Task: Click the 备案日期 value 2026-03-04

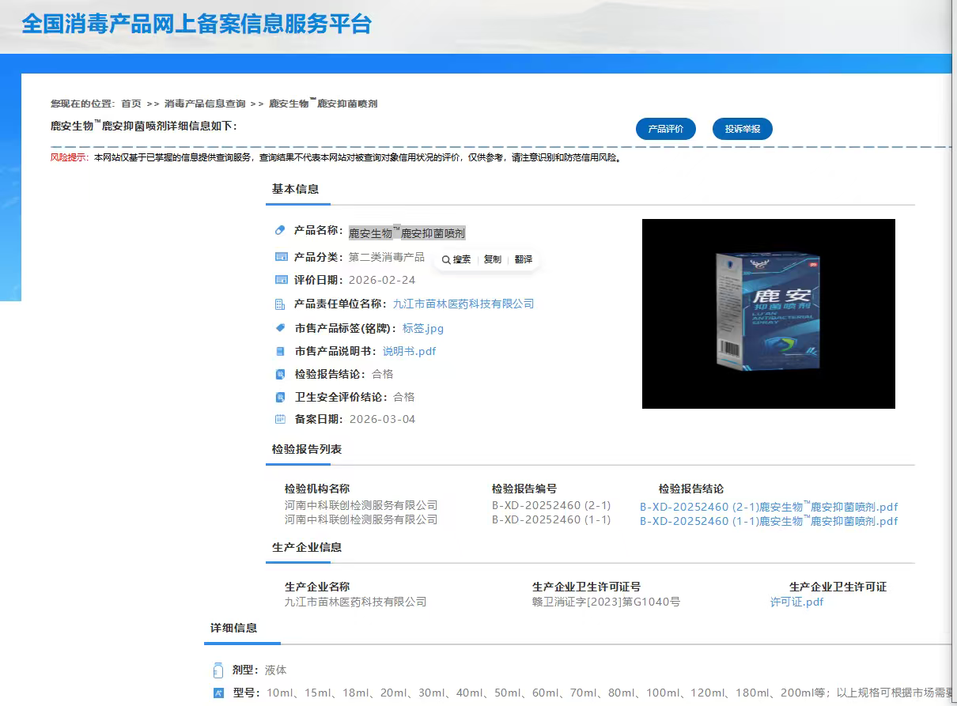Action: coord(382,419)
